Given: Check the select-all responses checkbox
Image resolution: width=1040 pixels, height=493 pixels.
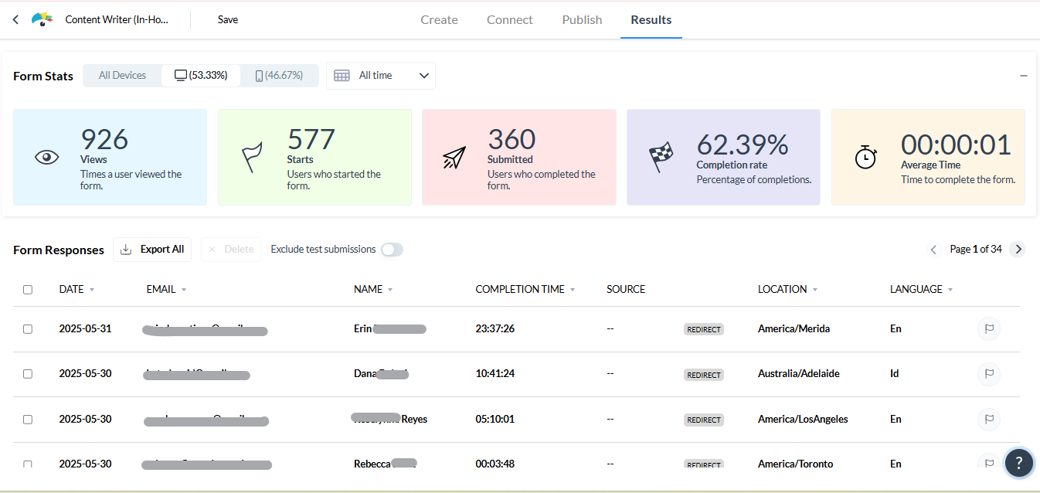Looking at the screenshot, I should coord(28,290).
